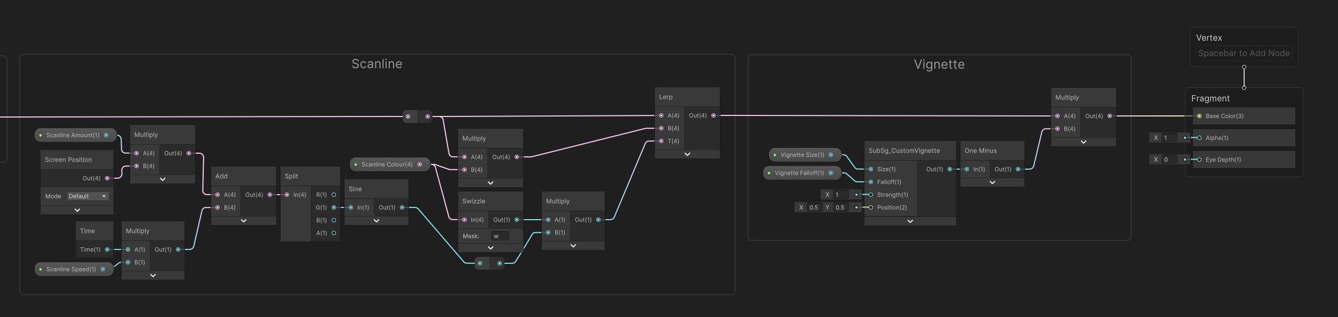Click the Position(2) input port
This screenshot has width=1338, height=317.
[871, 207]
